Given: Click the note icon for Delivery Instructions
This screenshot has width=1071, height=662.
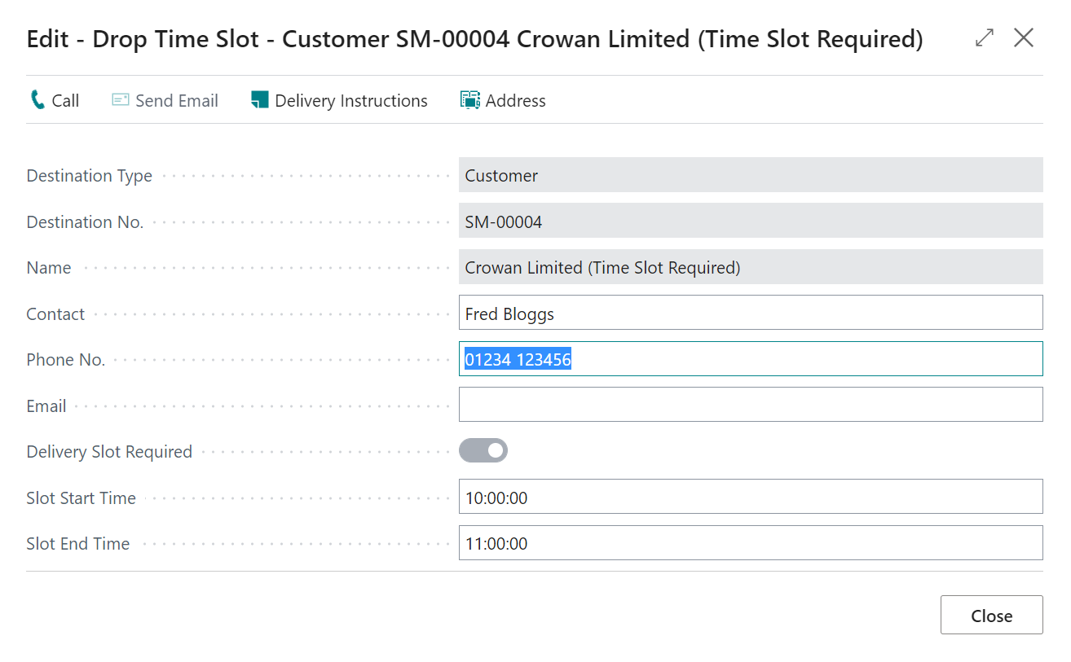Looking at the screenshot, I should point(260,100).
